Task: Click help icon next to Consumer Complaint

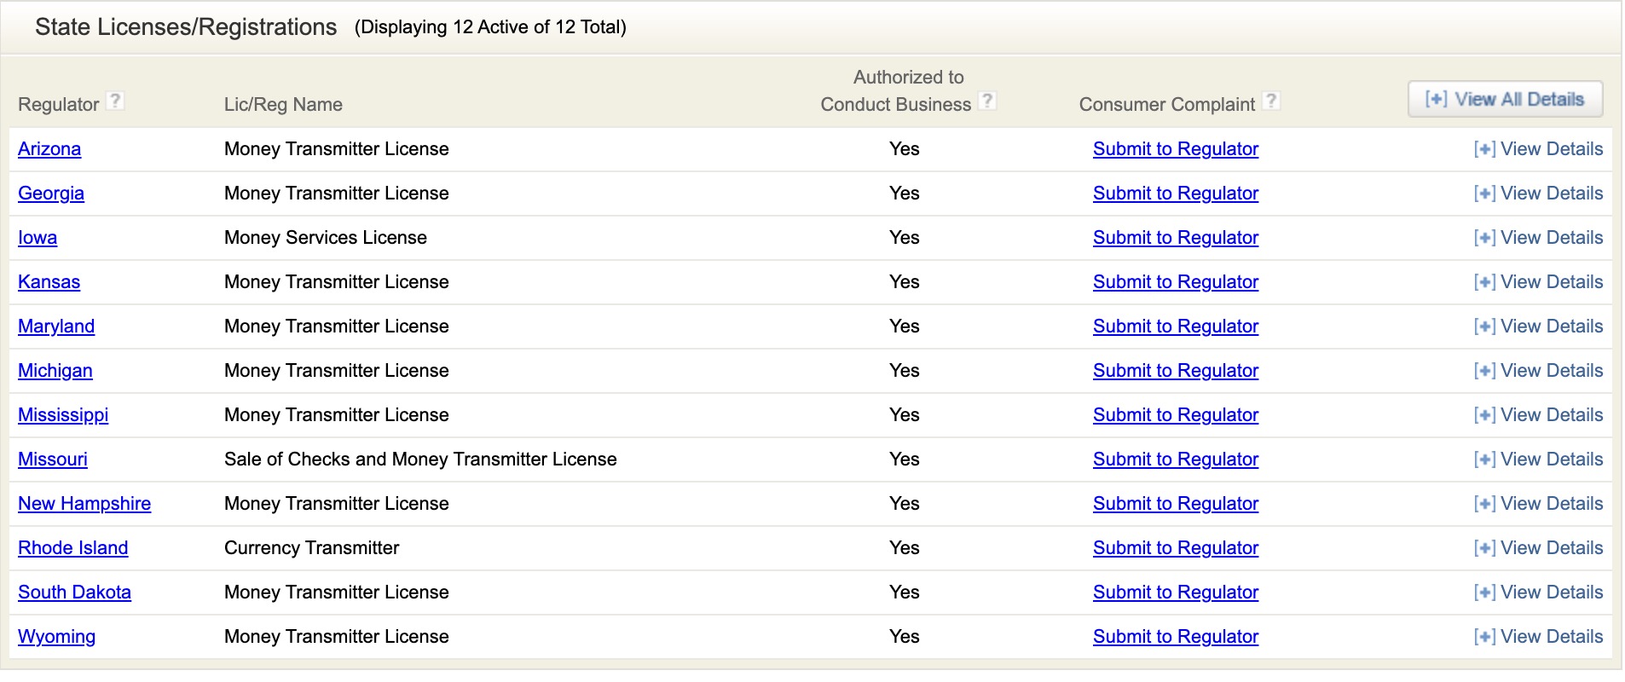Action: pyautogui.click(x=1270, y=101)
